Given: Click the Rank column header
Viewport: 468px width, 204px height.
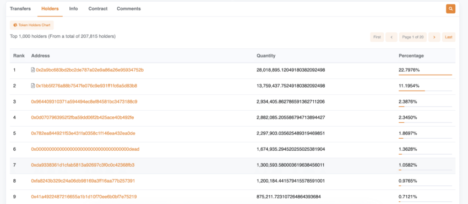Looking at the screenshot, I should [x=19, y=55].
